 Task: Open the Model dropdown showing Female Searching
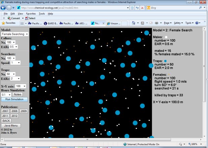15,34
